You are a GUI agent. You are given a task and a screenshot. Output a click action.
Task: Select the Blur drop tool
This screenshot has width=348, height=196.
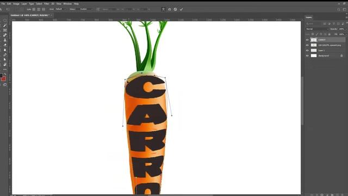(5, 50)
